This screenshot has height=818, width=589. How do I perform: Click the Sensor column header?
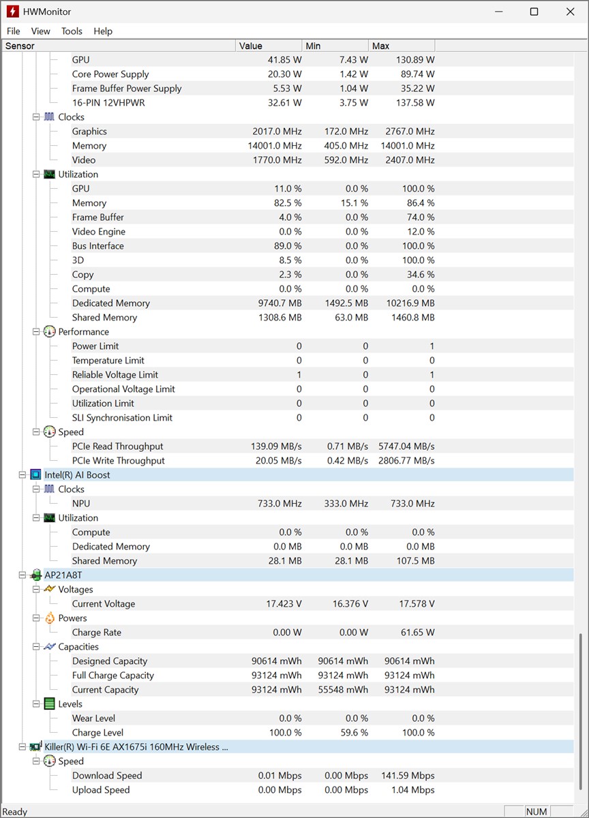pyautogui.click(x=116, y=46)
